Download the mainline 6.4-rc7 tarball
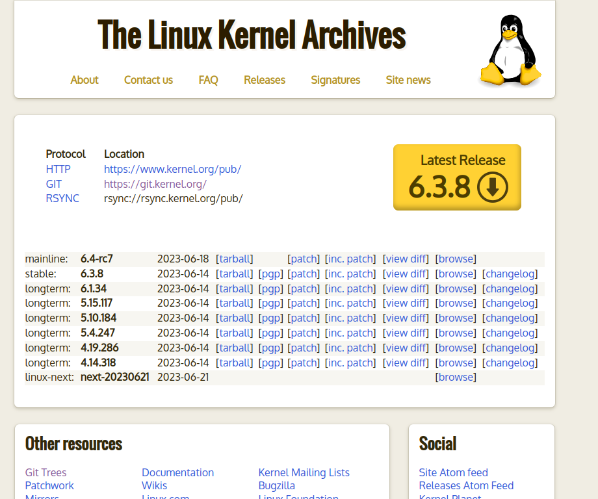This screenshot has height=499, width=598. (x=234, y=259)
